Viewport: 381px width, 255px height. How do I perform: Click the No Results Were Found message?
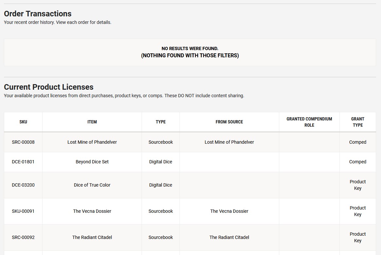tap(190, 49)
